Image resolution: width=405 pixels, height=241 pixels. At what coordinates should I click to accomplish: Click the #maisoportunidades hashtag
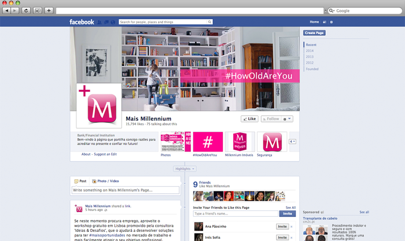[x=107, y=235]
